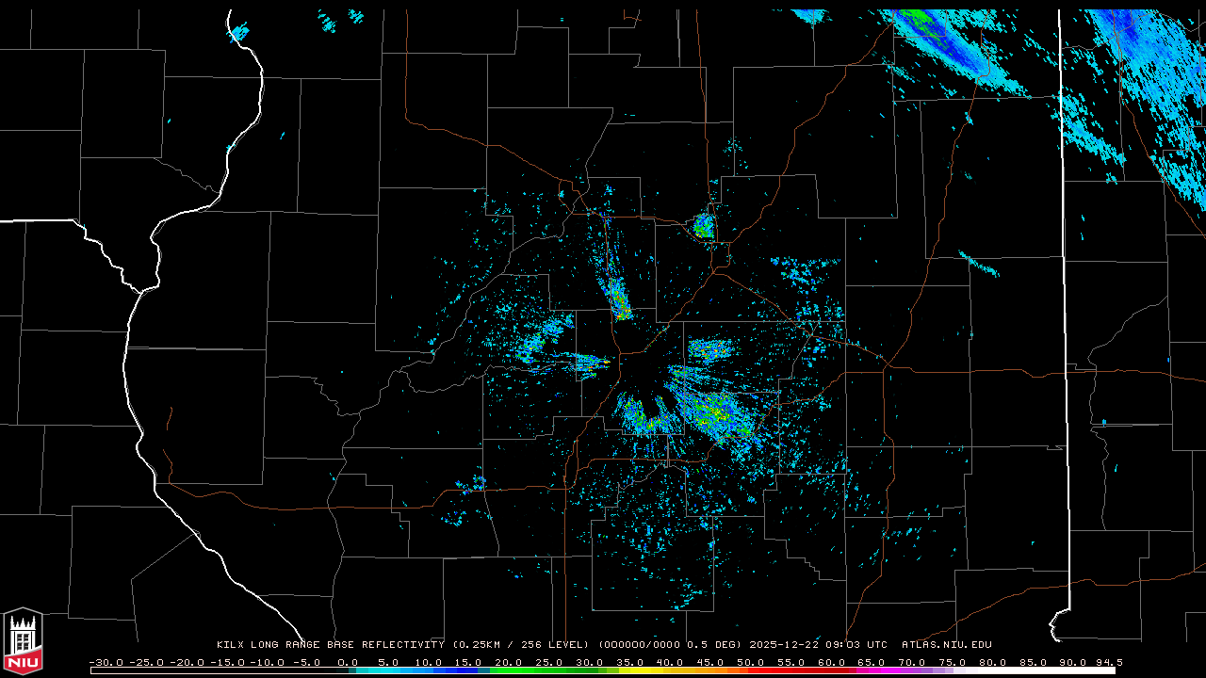Viewport: 1206px width, 678px height.
Task: Click the -30.0 label on the color scale
Action: (106, 662)
